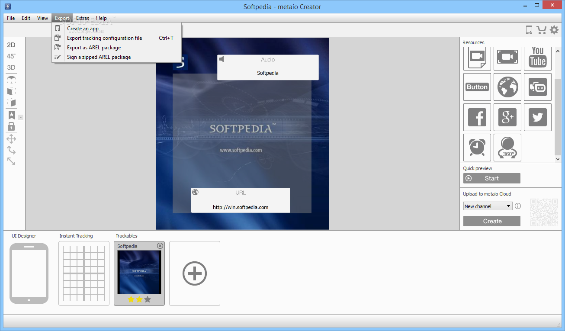Add the alarm clock resource
The height and width of the screenshot is (331, 565).
click(x=477, y=148)
